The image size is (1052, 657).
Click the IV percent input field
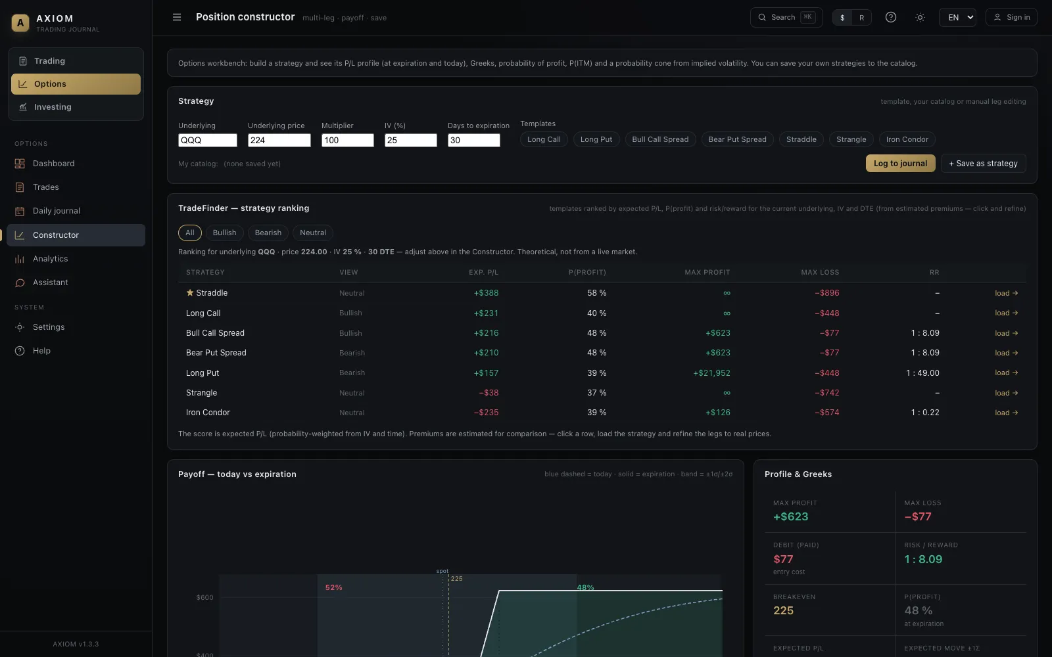[411, 140]
